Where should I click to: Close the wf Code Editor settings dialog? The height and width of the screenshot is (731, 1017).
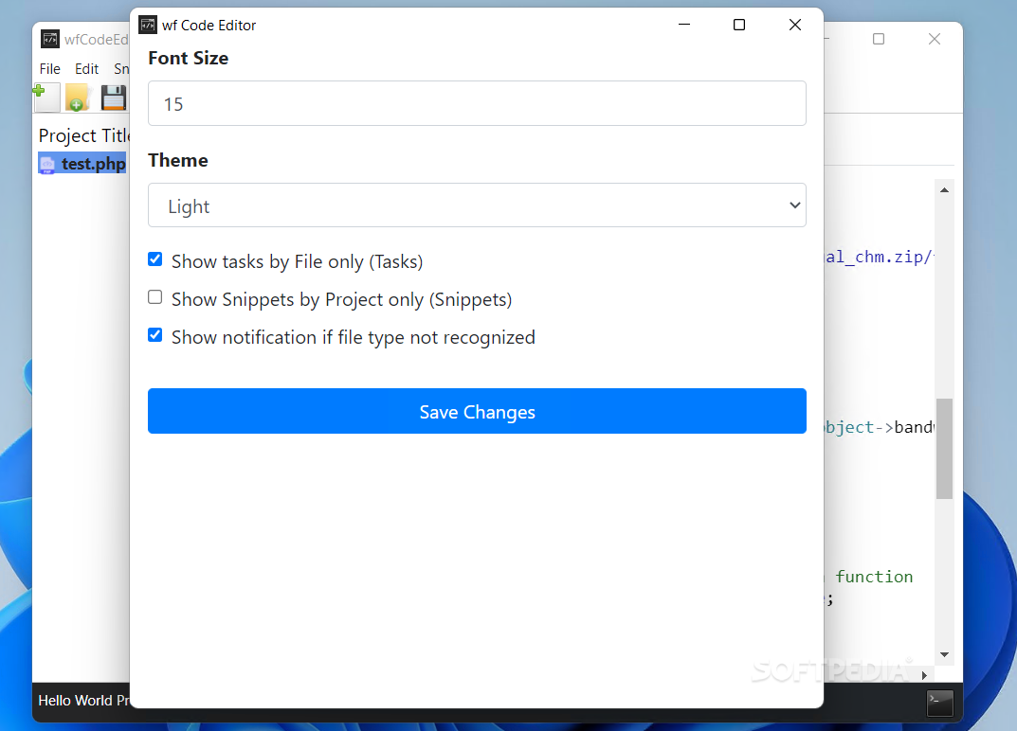tap(795, 25)
